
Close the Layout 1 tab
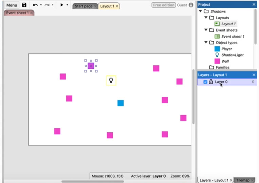click(x=117, y=6)
